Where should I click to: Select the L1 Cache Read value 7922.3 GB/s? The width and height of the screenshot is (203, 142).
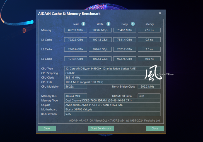[76, 40]
